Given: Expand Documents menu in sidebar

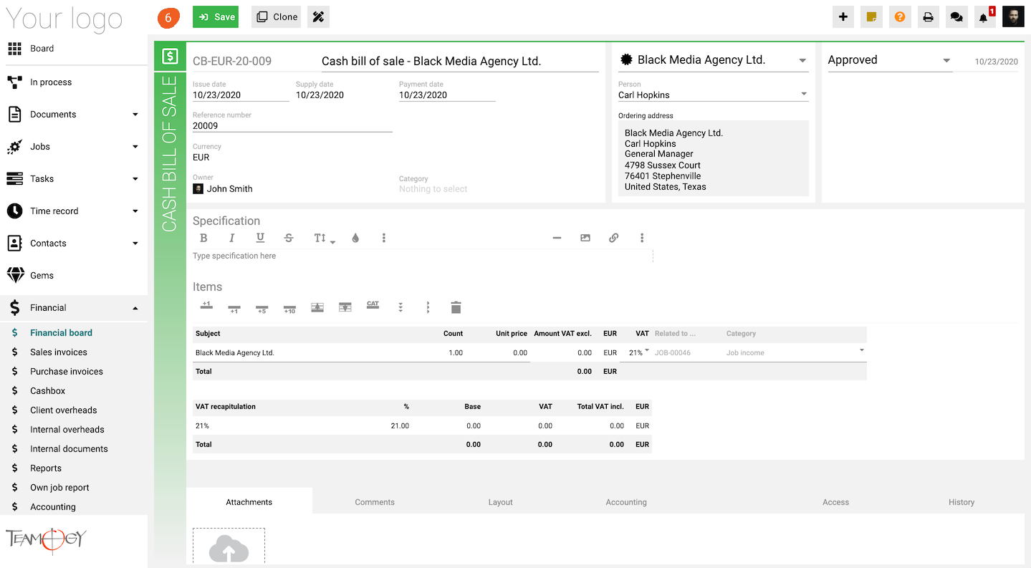Looking at the screenshot, I should click(x=135, y=115).
